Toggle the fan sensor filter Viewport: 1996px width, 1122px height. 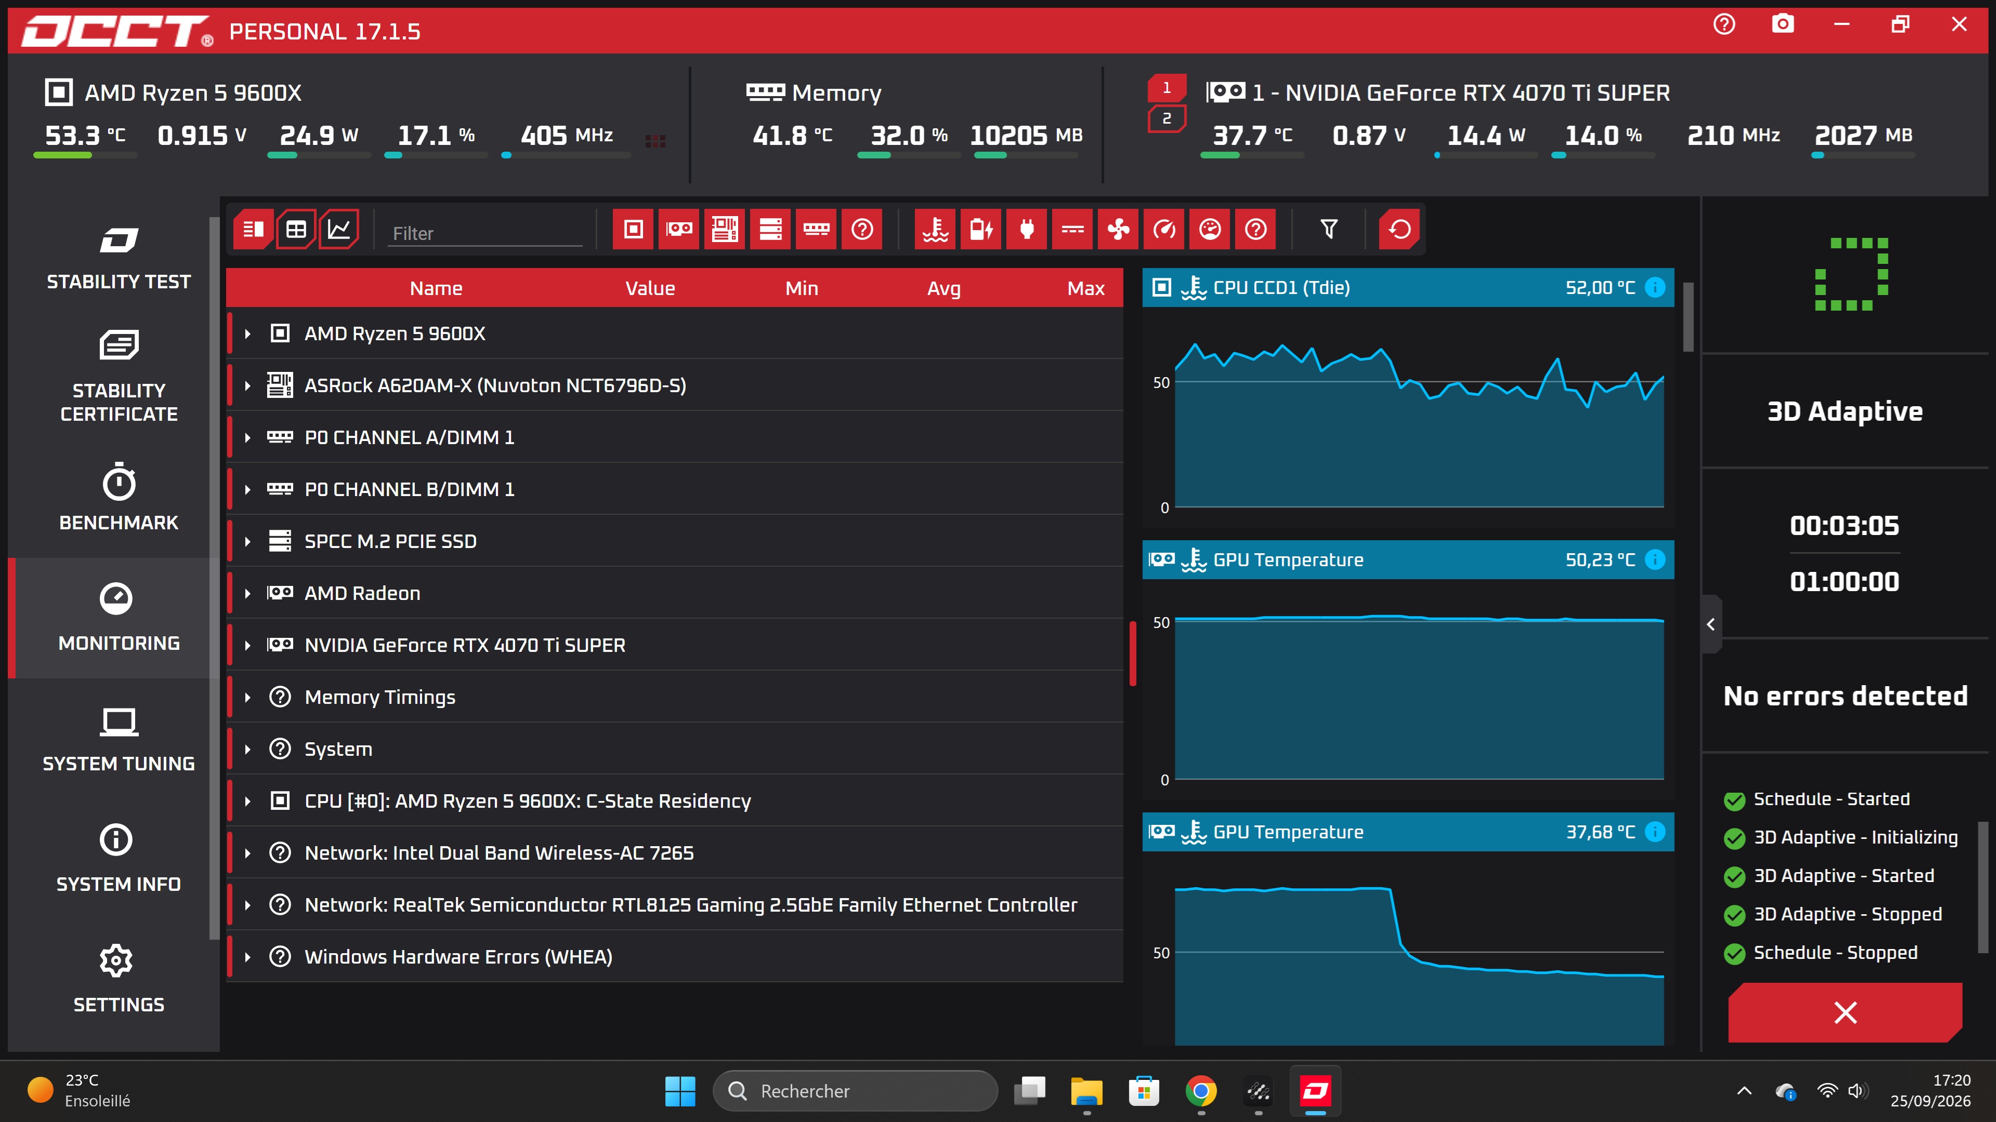(1118, 229)
